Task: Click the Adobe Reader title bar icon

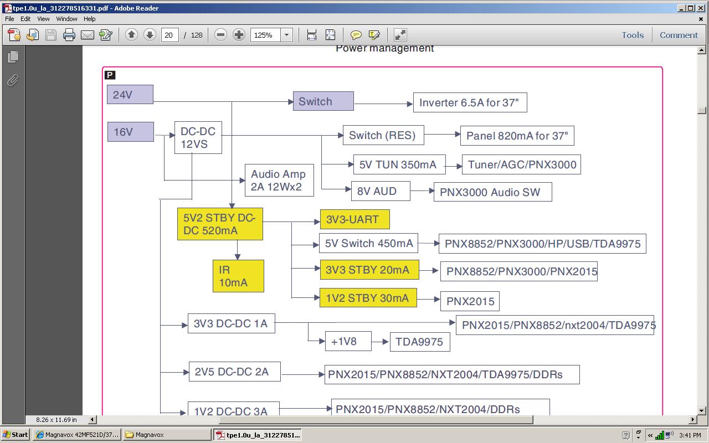Action: (x=7, y=8)
